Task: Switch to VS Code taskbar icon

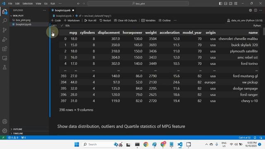Action: [180, 144]
